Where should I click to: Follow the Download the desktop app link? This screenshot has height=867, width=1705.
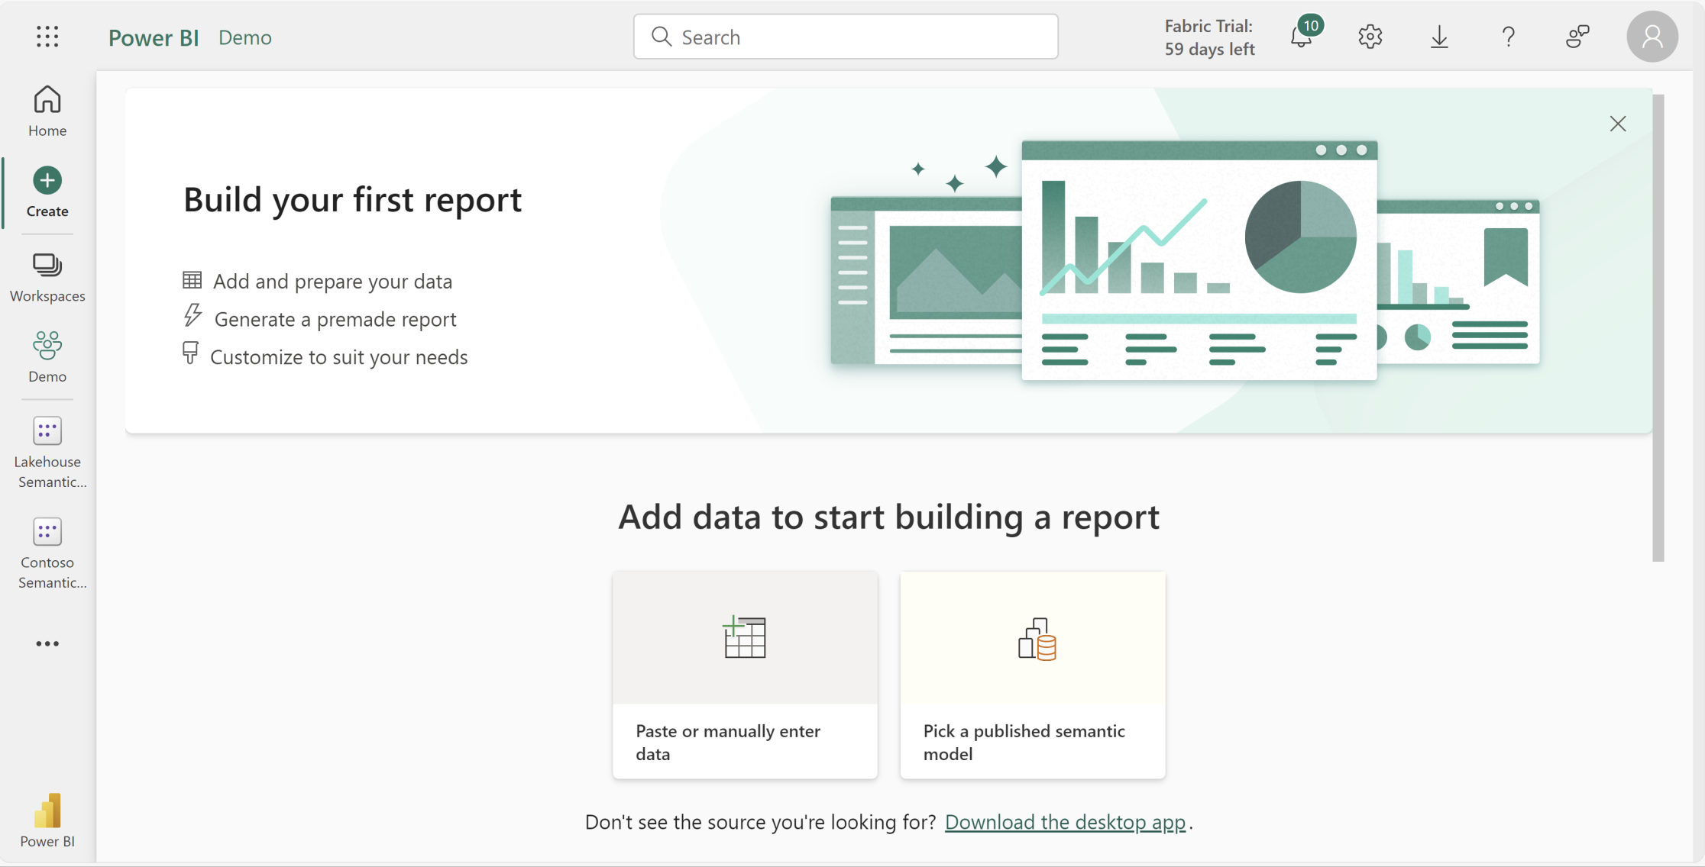[x=1065, y=822]
